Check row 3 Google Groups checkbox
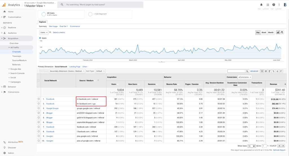289x156 pixels. 39,108
